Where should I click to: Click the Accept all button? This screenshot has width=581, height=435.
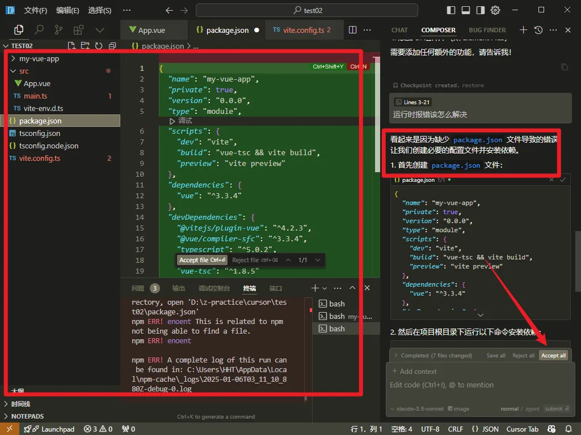[x=553, y=356]
